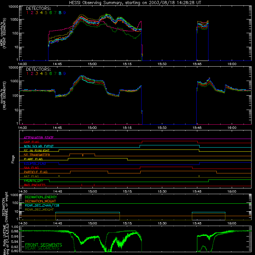Click the 16:00 tick label under front segments plot
The width and height of the screenshot is (255, 255).
[232, 64]
